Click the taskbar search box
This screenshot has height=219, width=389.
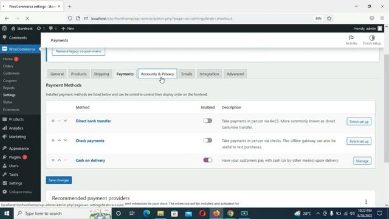pyautogui.click(x=63, y=214)
